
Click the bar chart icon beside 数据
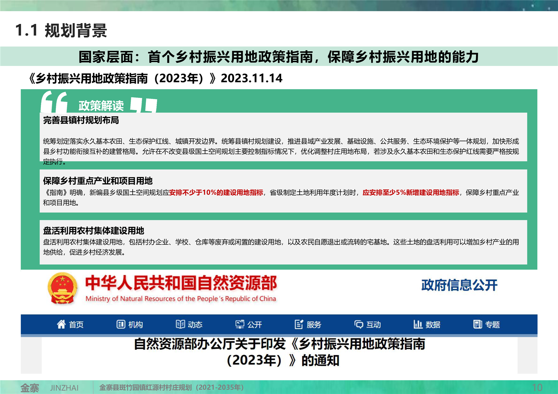[x=418, y=324]
